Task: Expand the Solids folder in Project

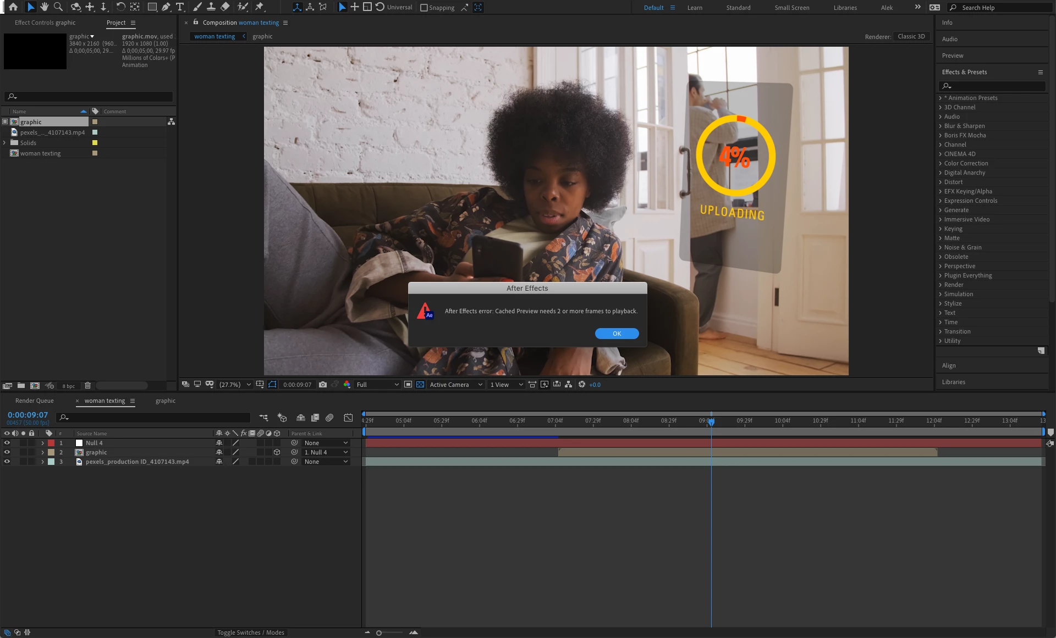Action: pos(4,143)
